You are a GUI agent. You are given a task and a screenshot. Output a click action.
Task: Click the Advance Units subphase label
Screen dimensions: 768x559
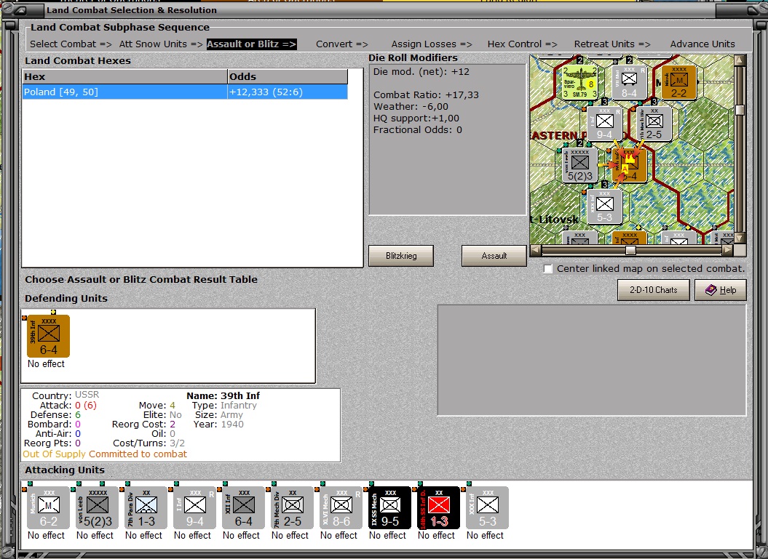pos(702,44)
